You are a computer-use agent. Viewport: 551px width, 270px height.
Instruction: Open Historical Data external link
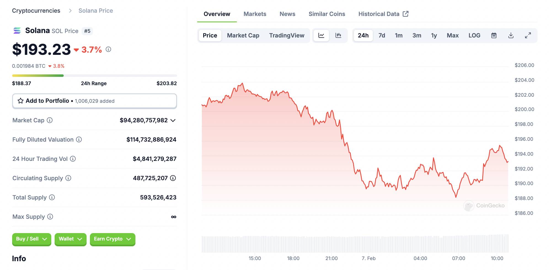(383, 14)
